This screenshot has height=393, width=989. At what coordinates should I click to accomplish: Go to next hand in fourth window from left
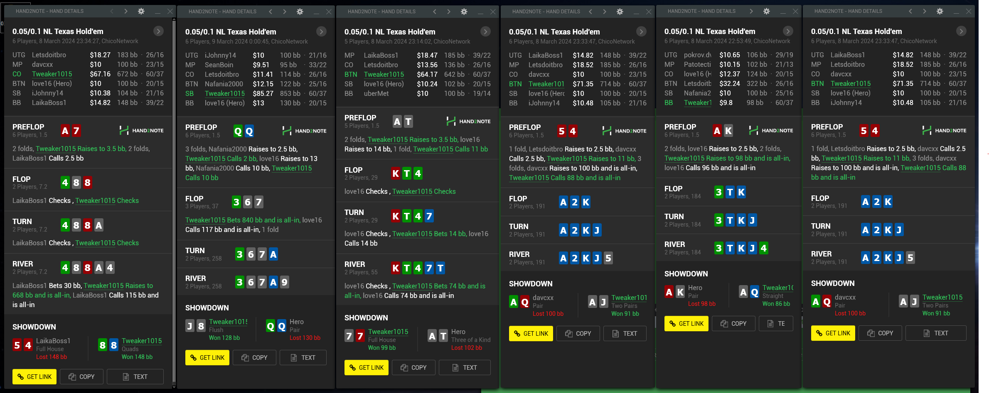(605, 12)
